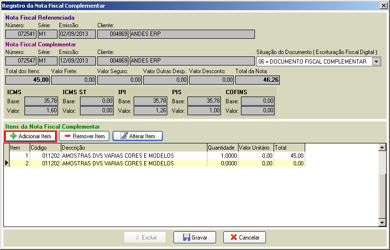Click the Valor Seguro field
Image resolution: width=390 pixels, height=250 pixels.
pyautogui.click(x=119, y=80)
